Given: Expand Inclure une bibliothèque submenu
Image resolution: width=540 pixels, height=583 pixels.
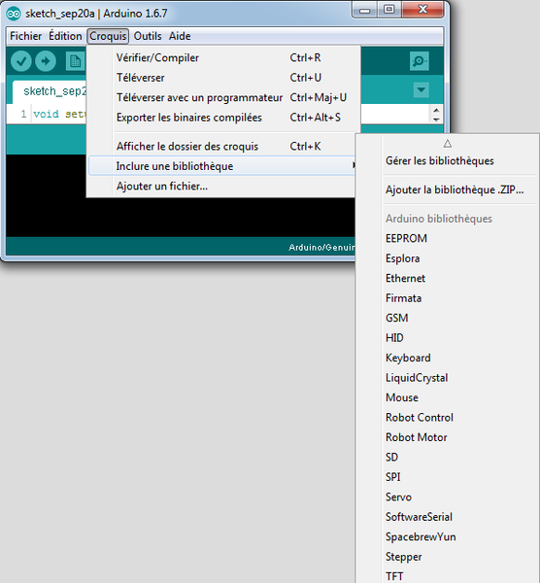Looking at the screenshot, I should (x=223, y=166).
